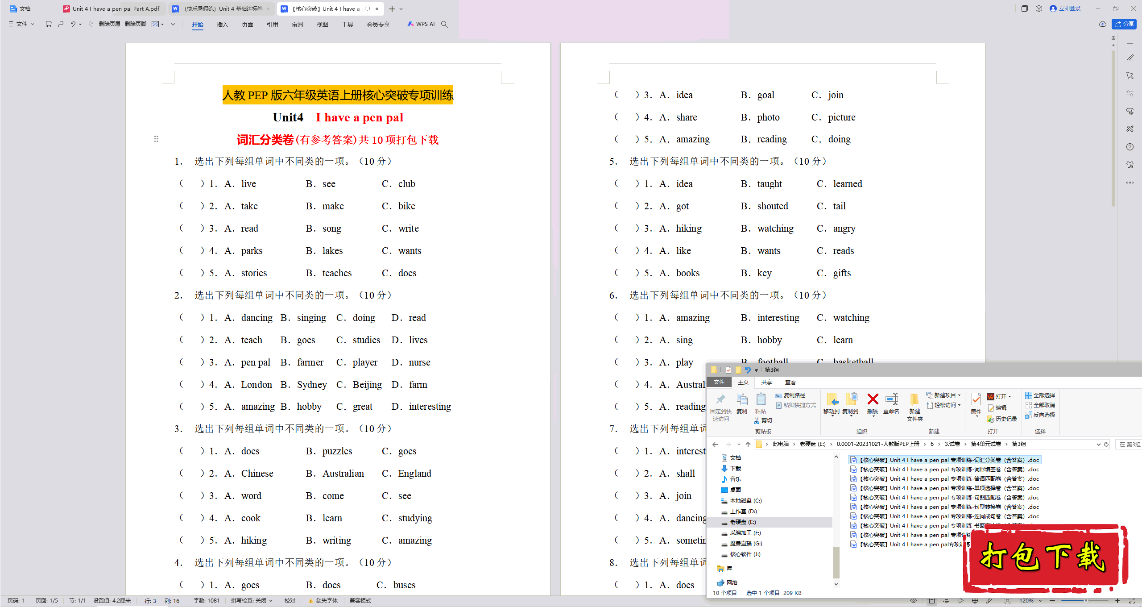Toggle spell check status 拼写检查 关闭
Image resolution: width=1142 pixels, height=607 pixels.
click(x=252, y=601)
